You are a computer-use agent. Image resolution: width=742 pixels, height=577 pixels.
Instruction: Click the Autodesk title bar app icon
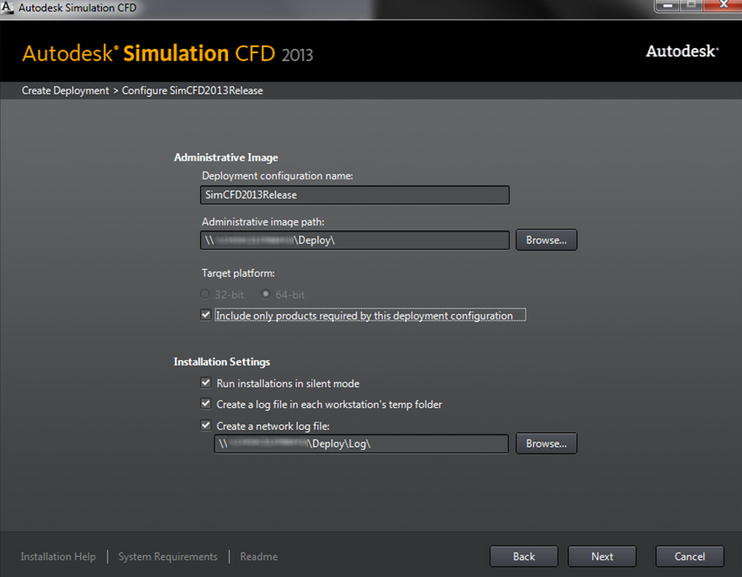coord(8,8)
